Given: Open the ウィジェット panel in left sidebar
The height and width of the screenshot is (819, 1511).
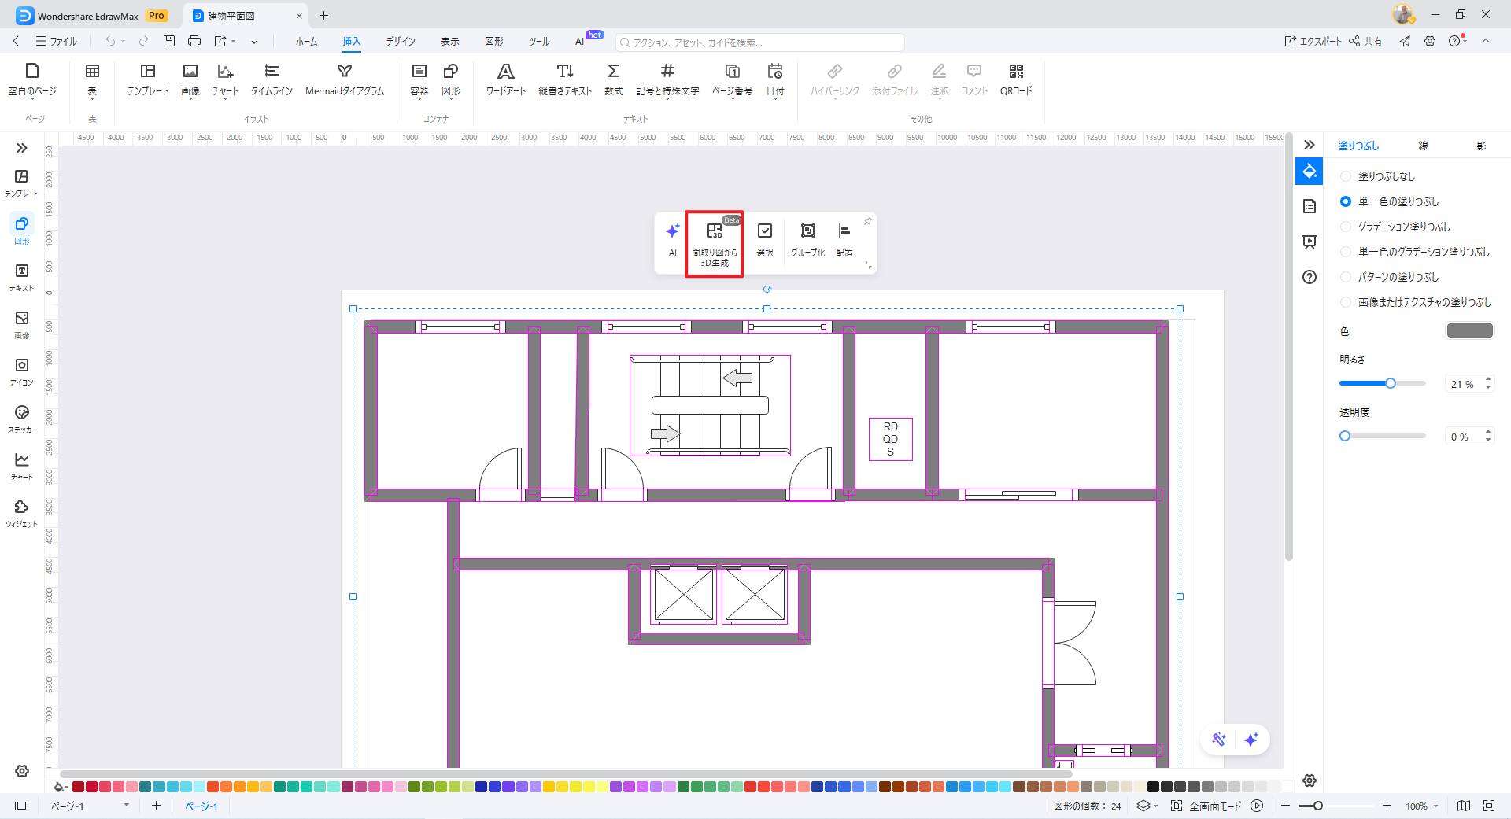Looking at the screenshot, I should coord(22,514).
